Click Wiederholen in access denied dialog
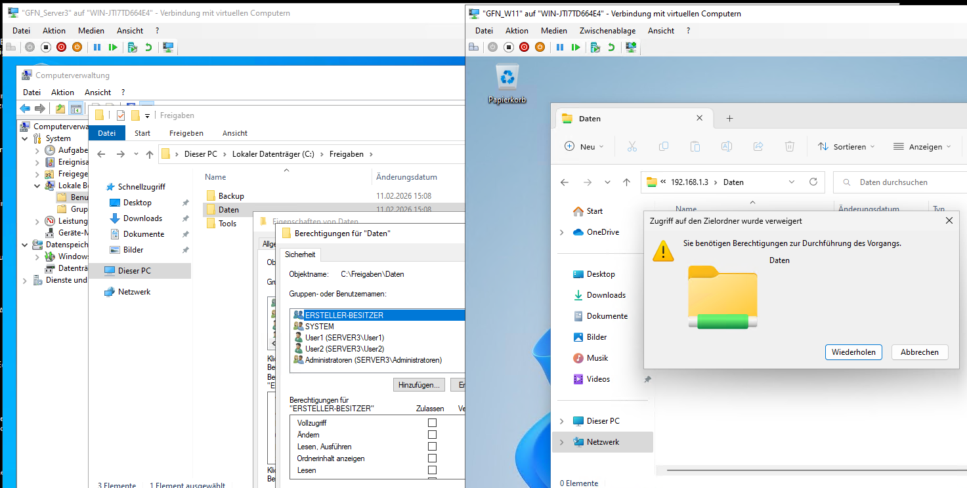This screenshot has width=967, height=488. click(x=853, y=352)
